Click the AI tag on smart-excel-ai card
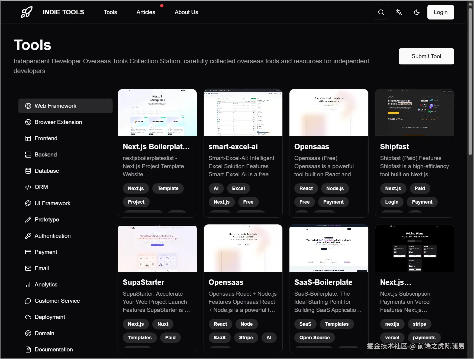 point(216,188)
